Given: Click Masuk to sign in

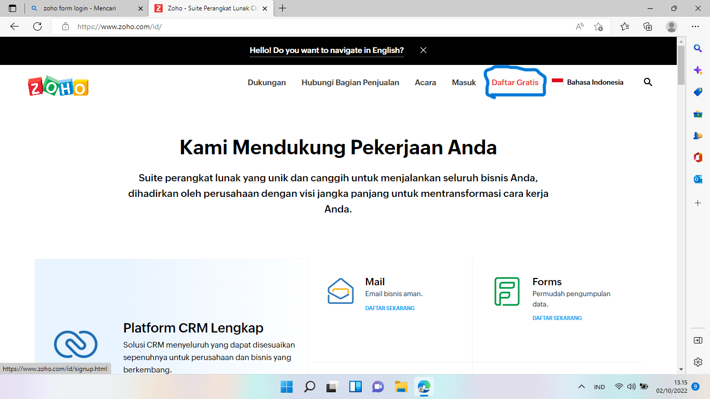Looking at the screenshot, I should [x=464, y=82].
